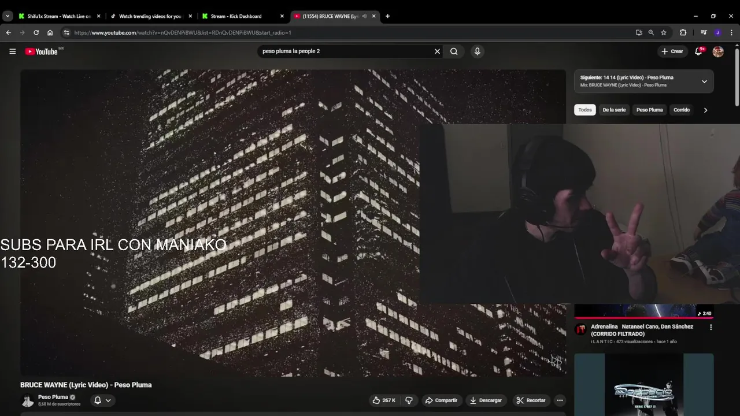Dislike the video
The image size is (740, 416).
409,400
